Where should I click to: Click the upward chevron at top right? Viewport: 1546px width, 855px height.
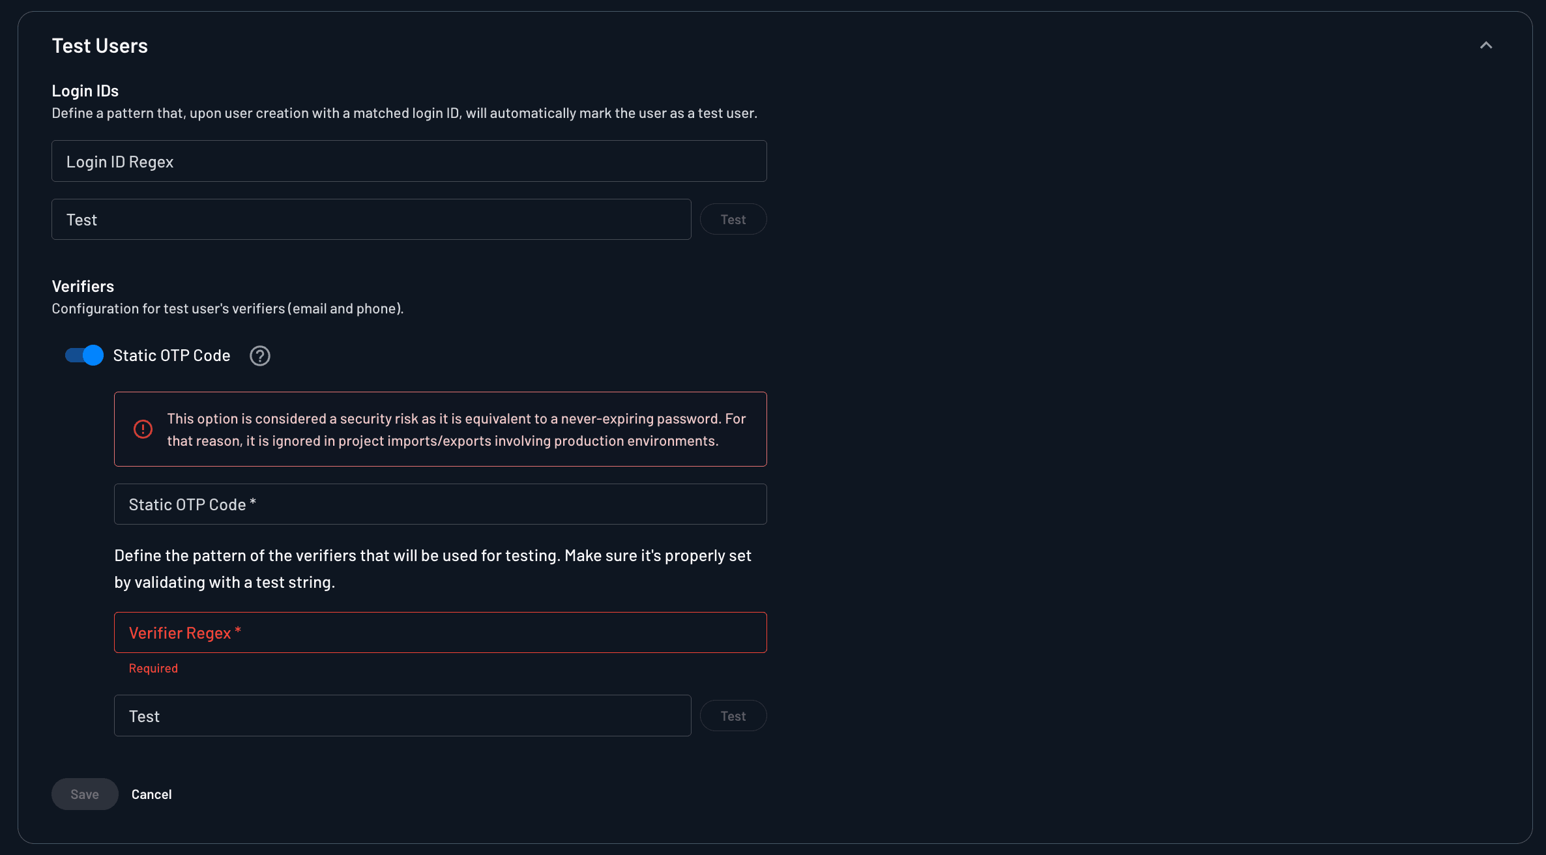coord(1487,44)
